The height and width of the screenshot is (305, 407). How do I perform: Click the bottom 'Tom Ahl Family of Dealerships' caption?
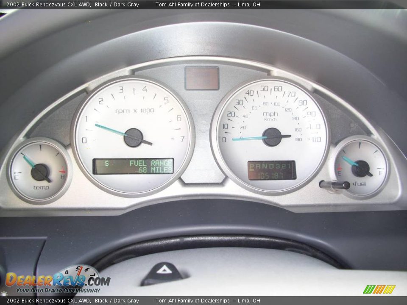pyautogui.click(x=192, y=301)
